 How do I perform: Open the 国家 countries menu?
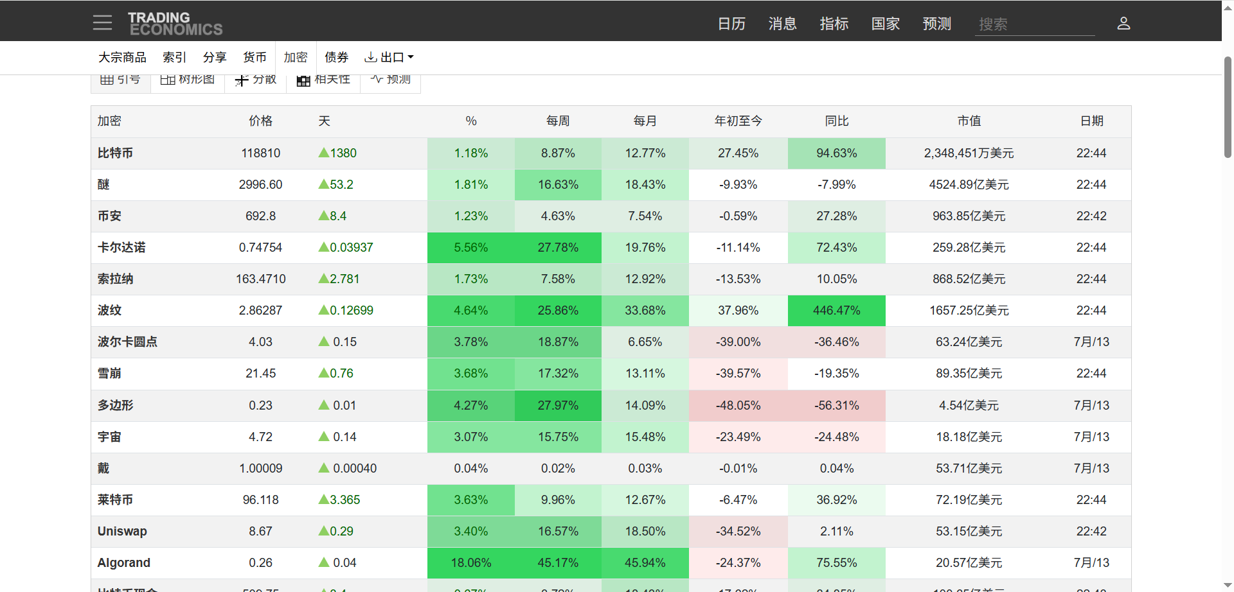(x=886, y=24)
